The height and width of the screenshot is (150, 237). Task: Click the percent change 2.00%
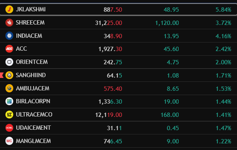223,62
